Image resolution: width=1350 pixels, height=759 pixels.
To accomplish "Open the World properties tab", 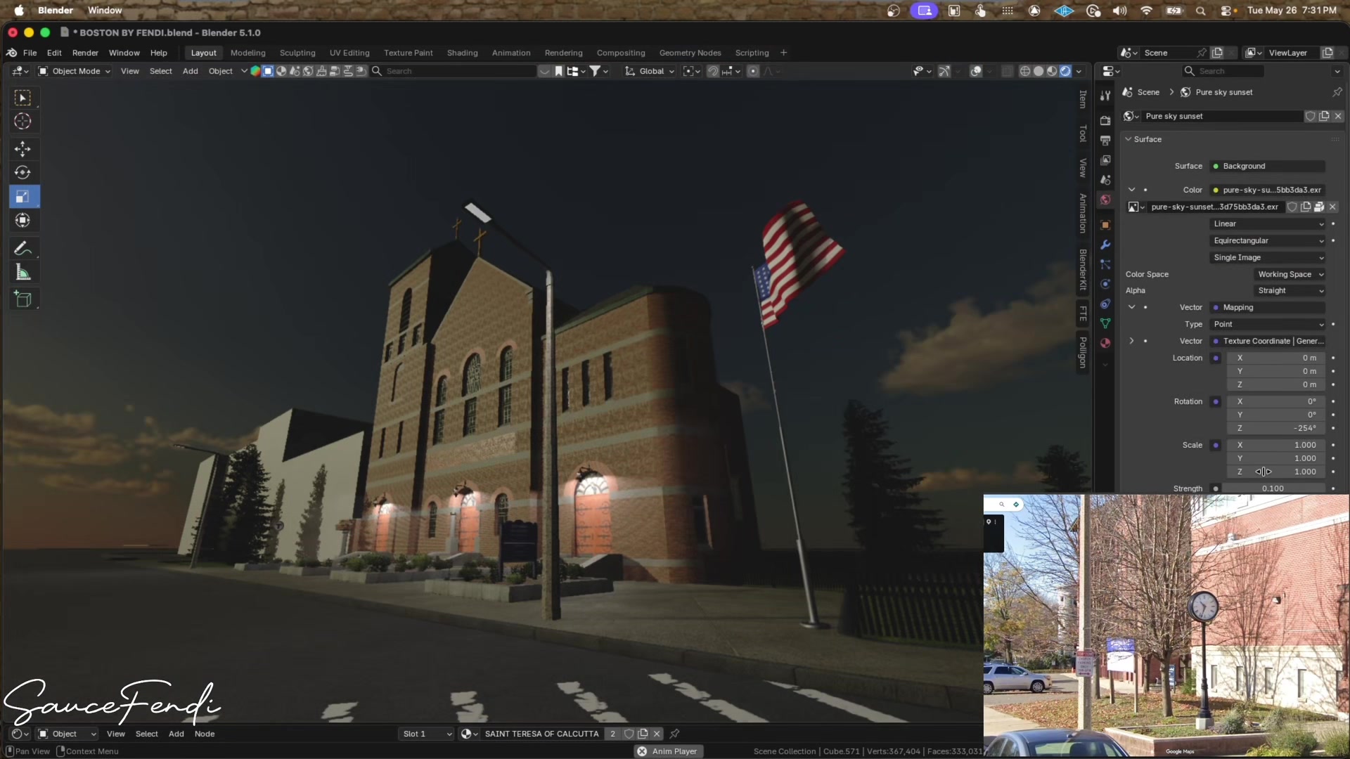I will [1105, 200].
